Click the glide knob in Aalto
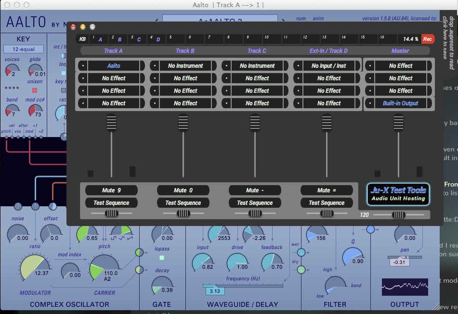Screen dimensions: 458x314 pyautogui.click(x=35, y=70)
